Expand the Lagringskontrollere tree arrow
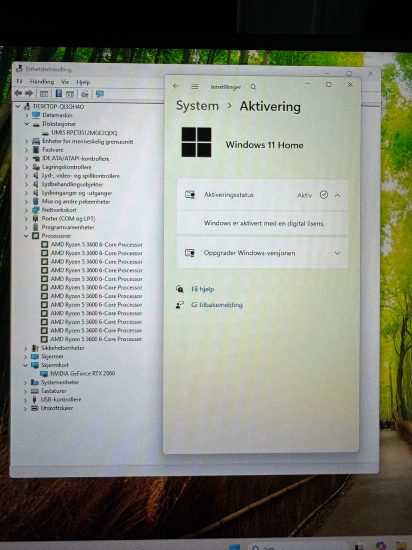This screenshot has width=412, height=550. click(x=27, y=167)
